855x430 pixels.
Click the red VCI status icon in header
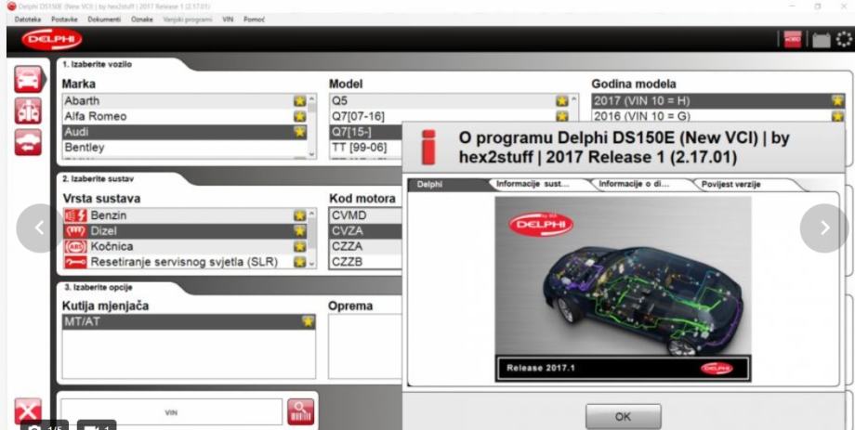tap(793, 39)
